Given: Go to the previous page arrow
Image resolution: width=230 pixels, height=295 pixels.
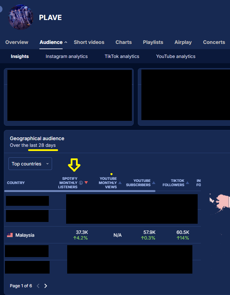Looking at the screenshot, I should [x=38, y=286].
